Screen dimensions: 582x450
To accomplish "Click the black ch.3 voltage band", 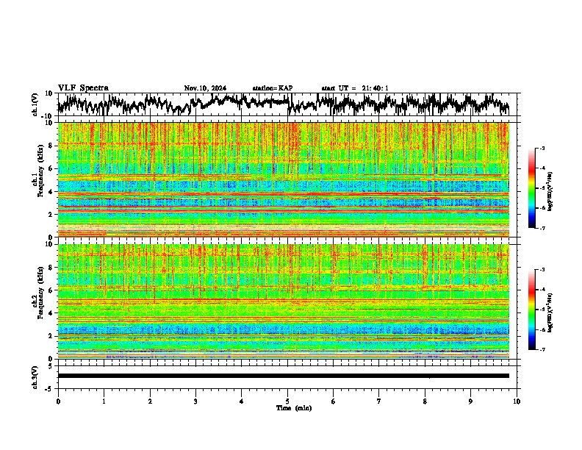I will [x=283, y=376].
